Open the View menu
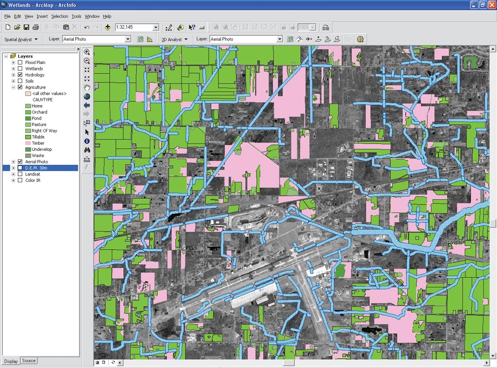The height and width of the screenshot is (368, 497). 29,16
